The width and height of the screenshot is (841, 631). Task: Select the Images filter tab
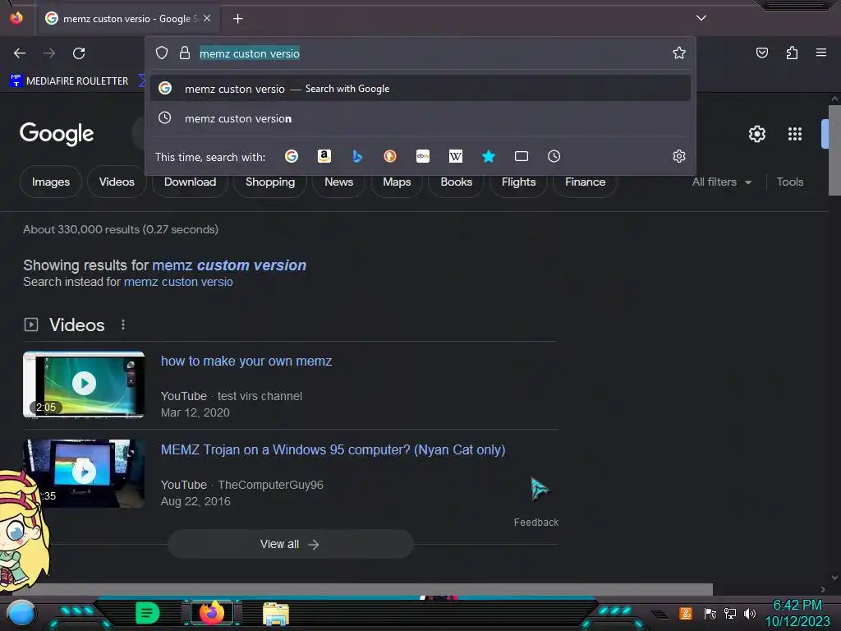point(51,182)
